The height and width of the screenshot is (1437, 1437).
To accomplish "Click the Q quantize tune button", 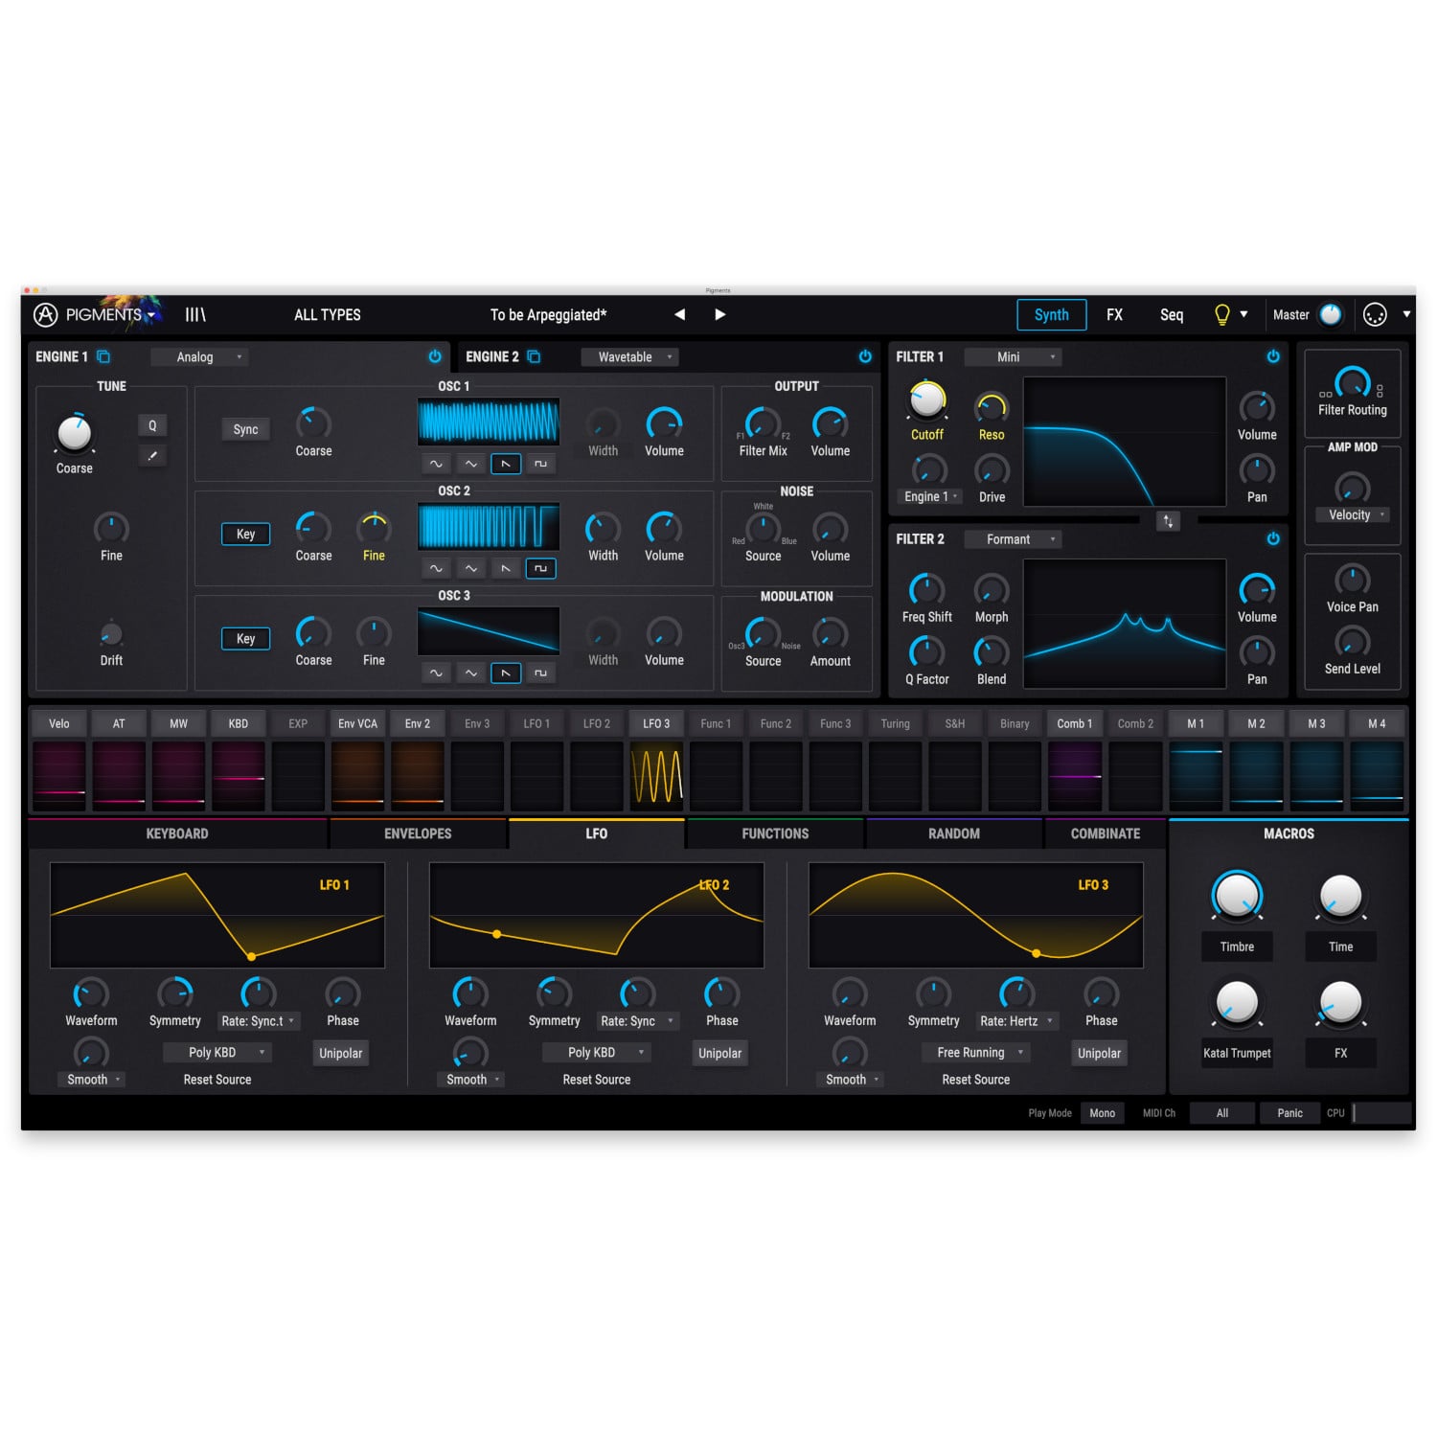I will (152, 425).
